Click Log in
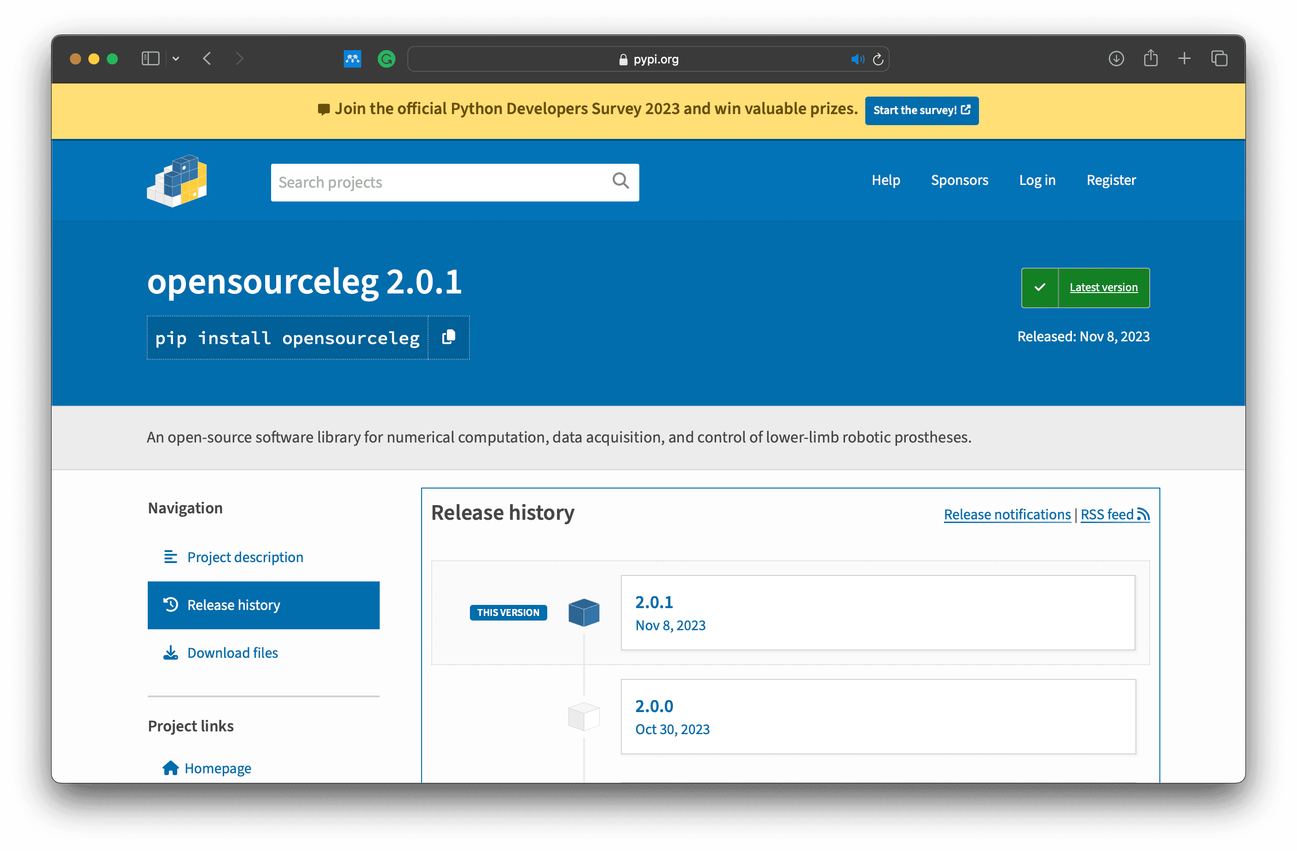Viewport: 1297px width, 851px height. [1037, 180]
